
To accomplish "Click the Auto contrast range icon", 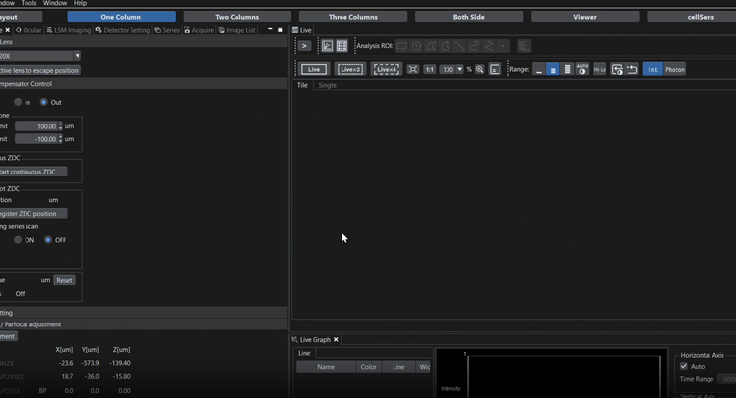I will click(583, 70).
